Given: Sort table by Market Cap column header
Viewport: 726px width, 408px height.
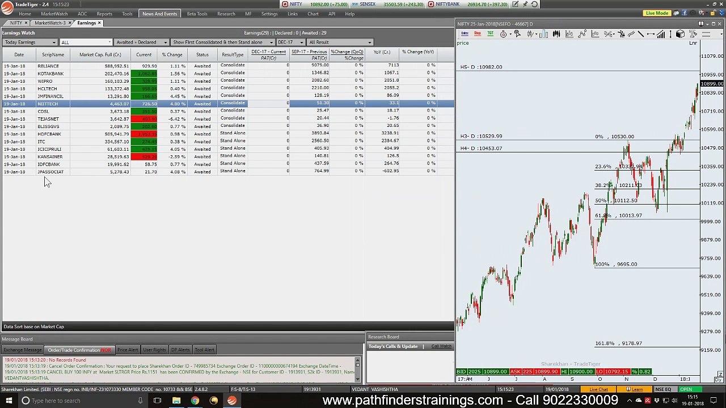Looking at the screenshot, I should tap(100, 54).
